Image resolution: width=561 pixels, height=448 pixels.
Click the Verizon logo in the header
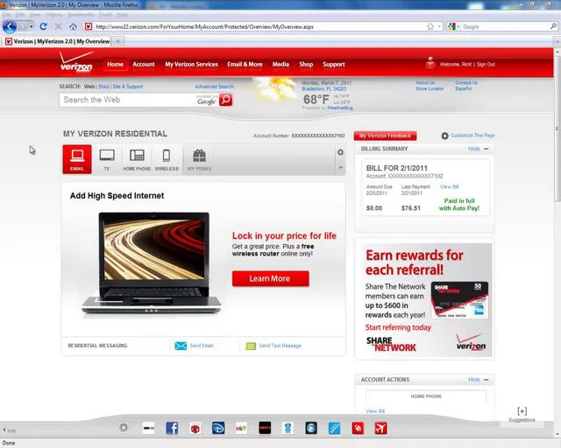(76, 62)
